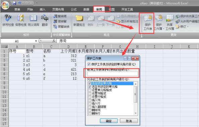Select row 8 header

click(x=4, y=83)
